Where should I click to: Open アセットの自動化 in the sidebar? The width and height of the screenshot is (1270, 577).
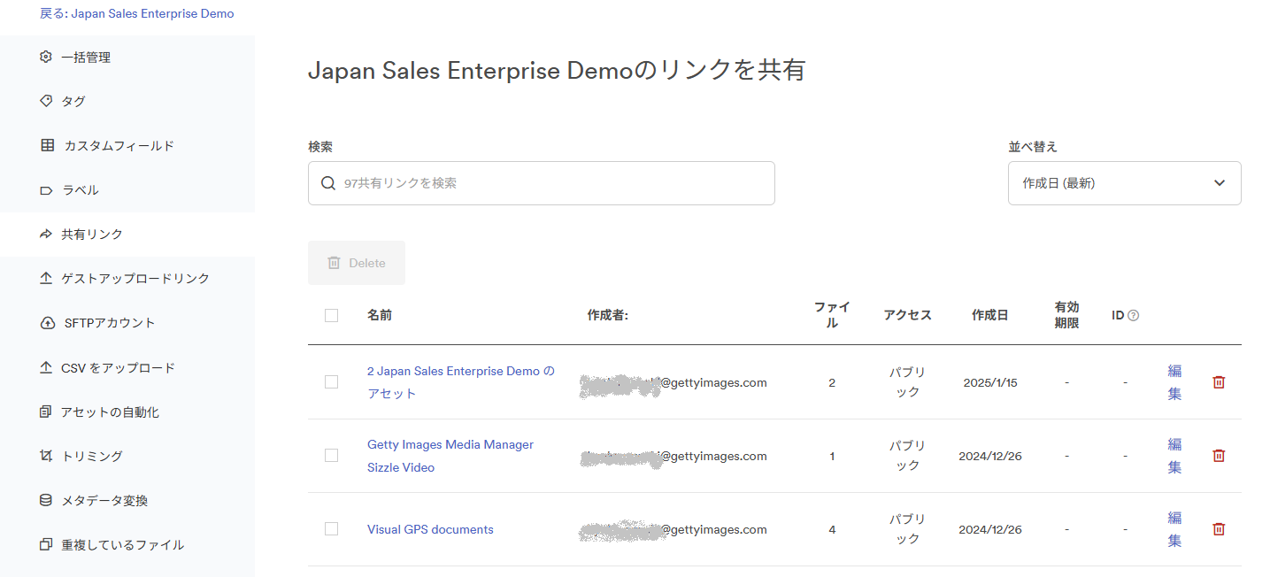(x=127, y=412)
